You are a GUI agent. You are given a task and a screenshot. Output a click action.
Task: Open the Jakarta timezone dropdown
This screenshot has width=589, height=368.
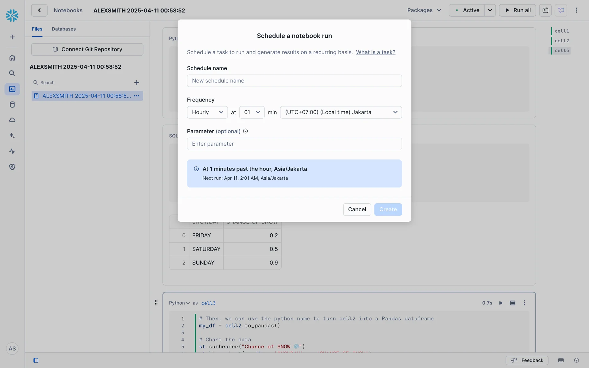[x=341, y=112]
